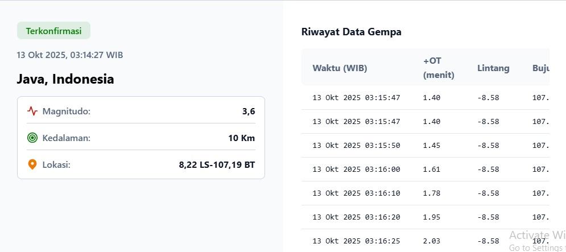Select the row timestamped 03:16:20
Image resolution: width=566 pixels, height=252 pixels.
(x=356, y=217)
